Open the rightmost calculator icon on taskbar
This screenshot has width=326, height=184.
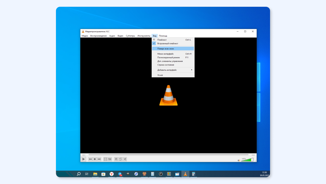tap(194, 174)
